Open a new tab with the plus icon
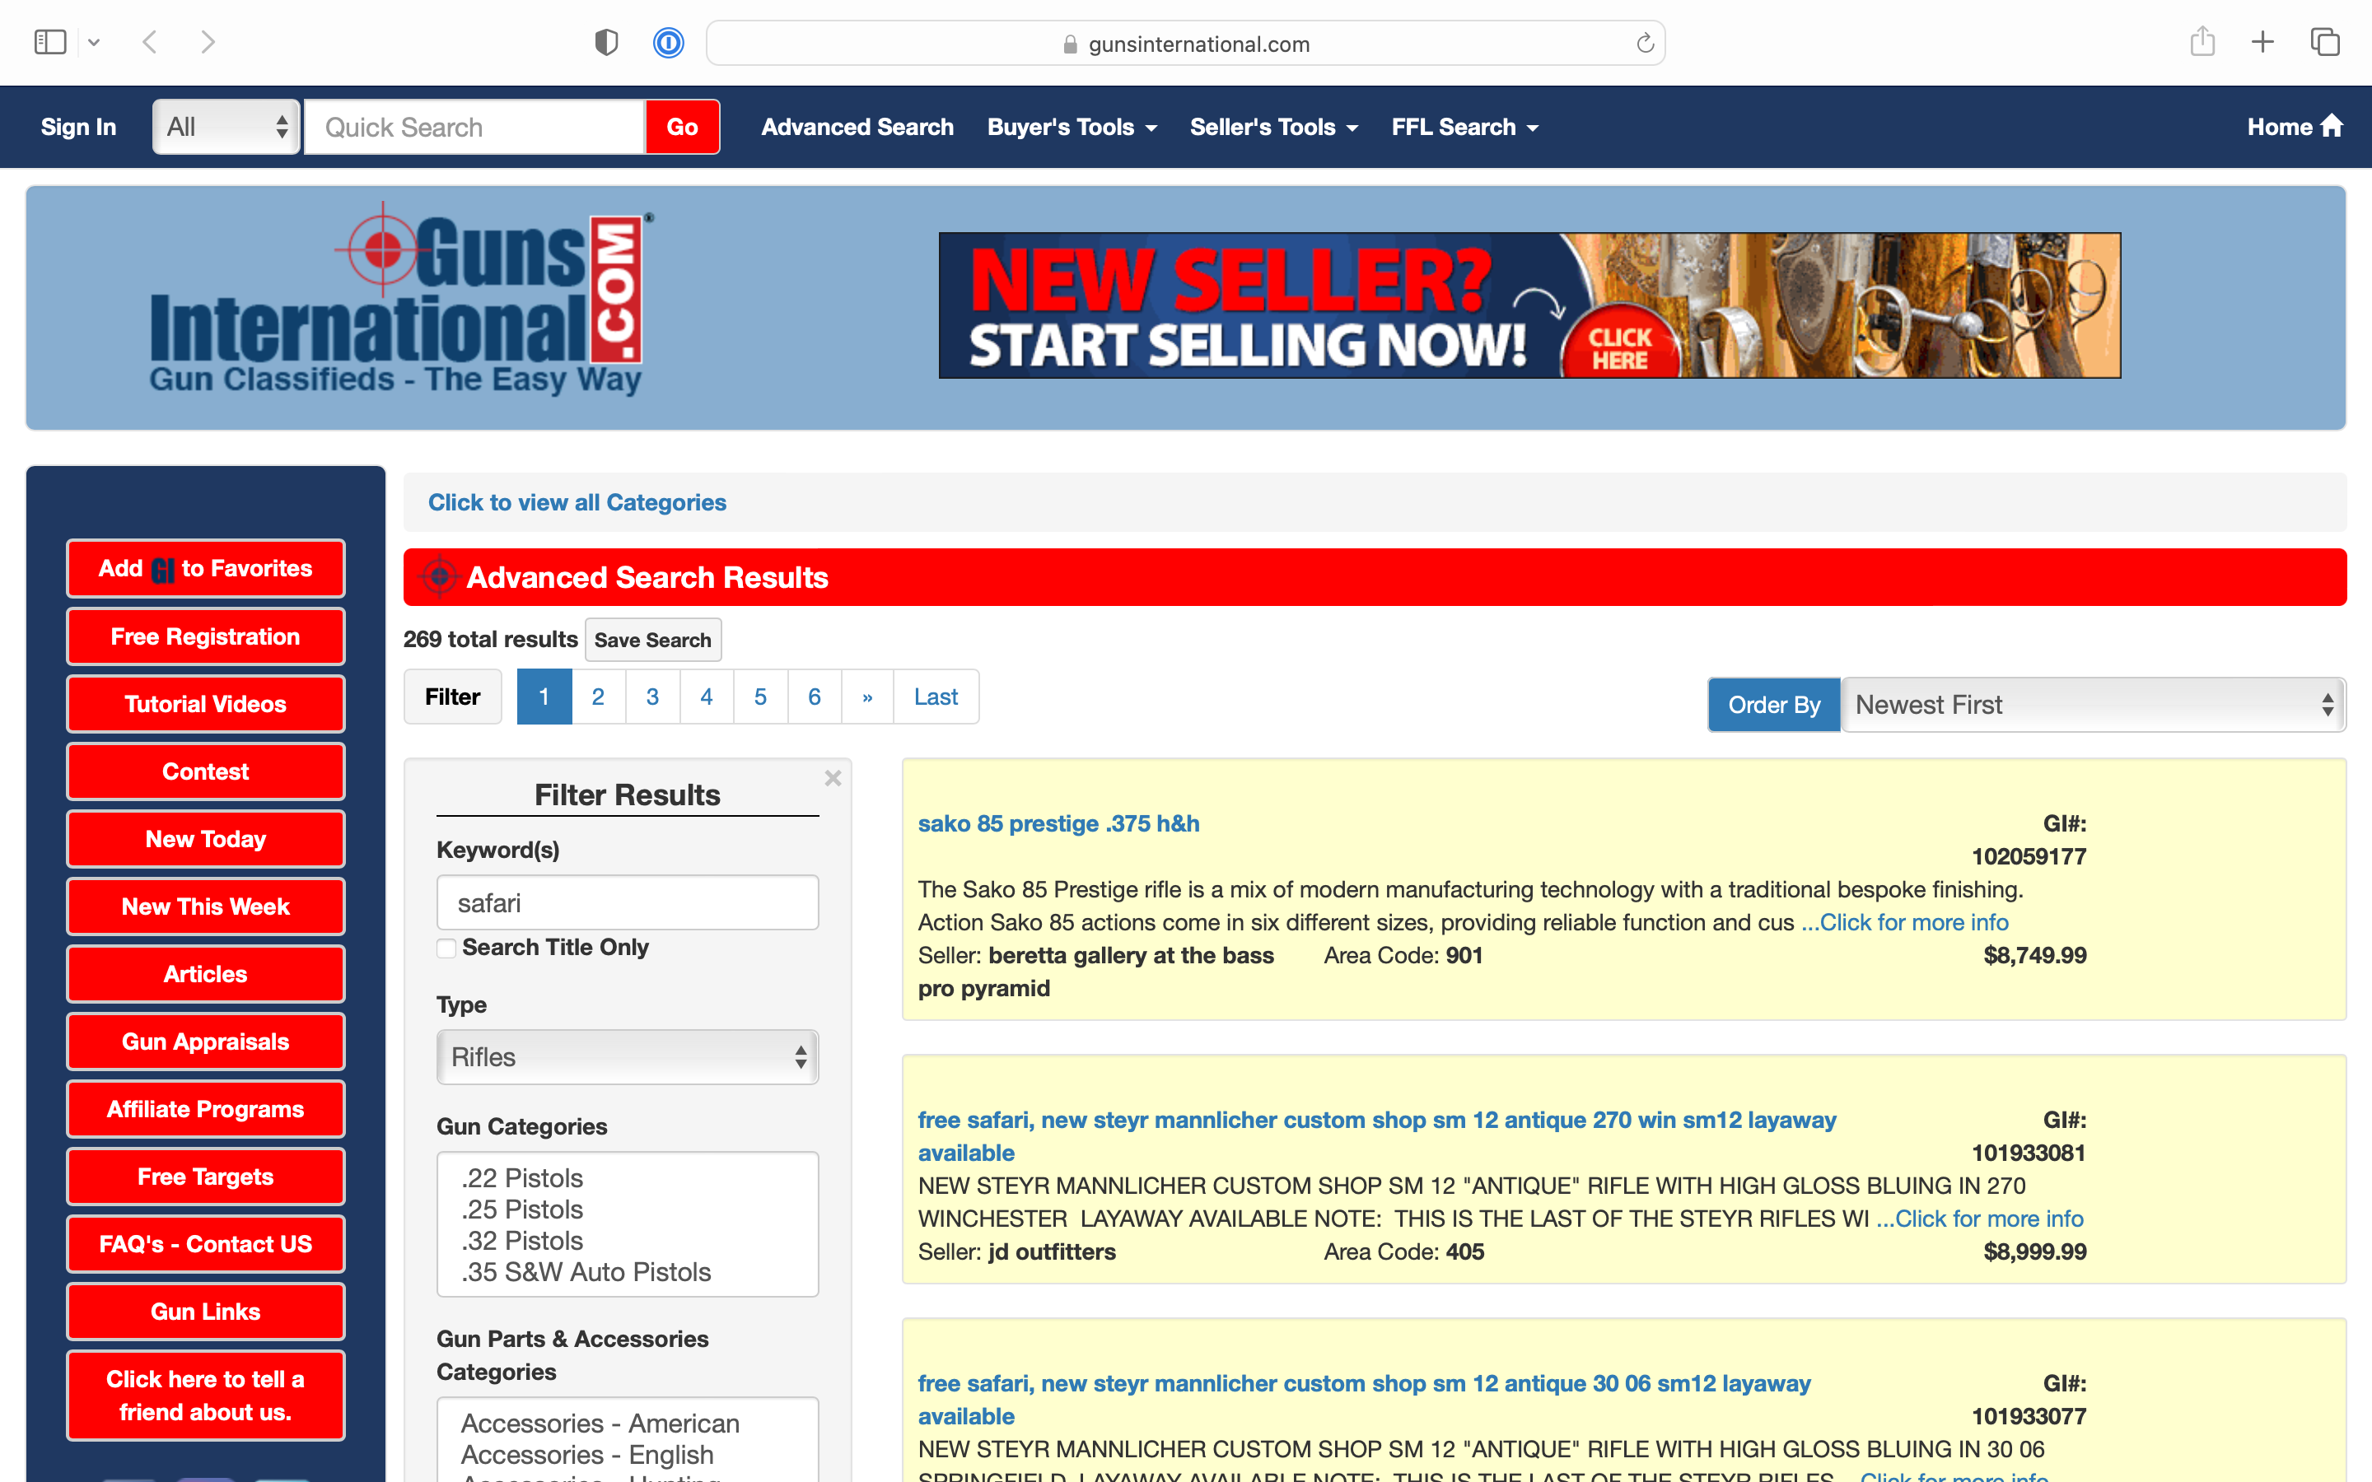The image size is (2372, 1482). click(2262, 41)
